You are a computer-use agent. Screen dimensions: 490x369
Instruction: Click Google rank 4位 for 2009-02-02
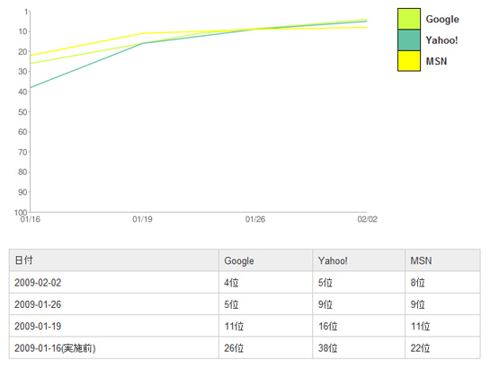tap(265, 282)
